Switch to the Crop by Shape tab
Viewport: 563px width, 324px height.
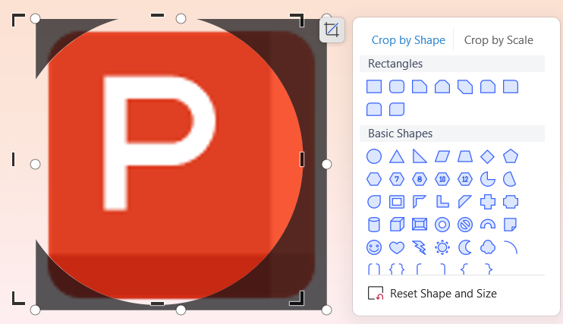click(x=408, y=40)
